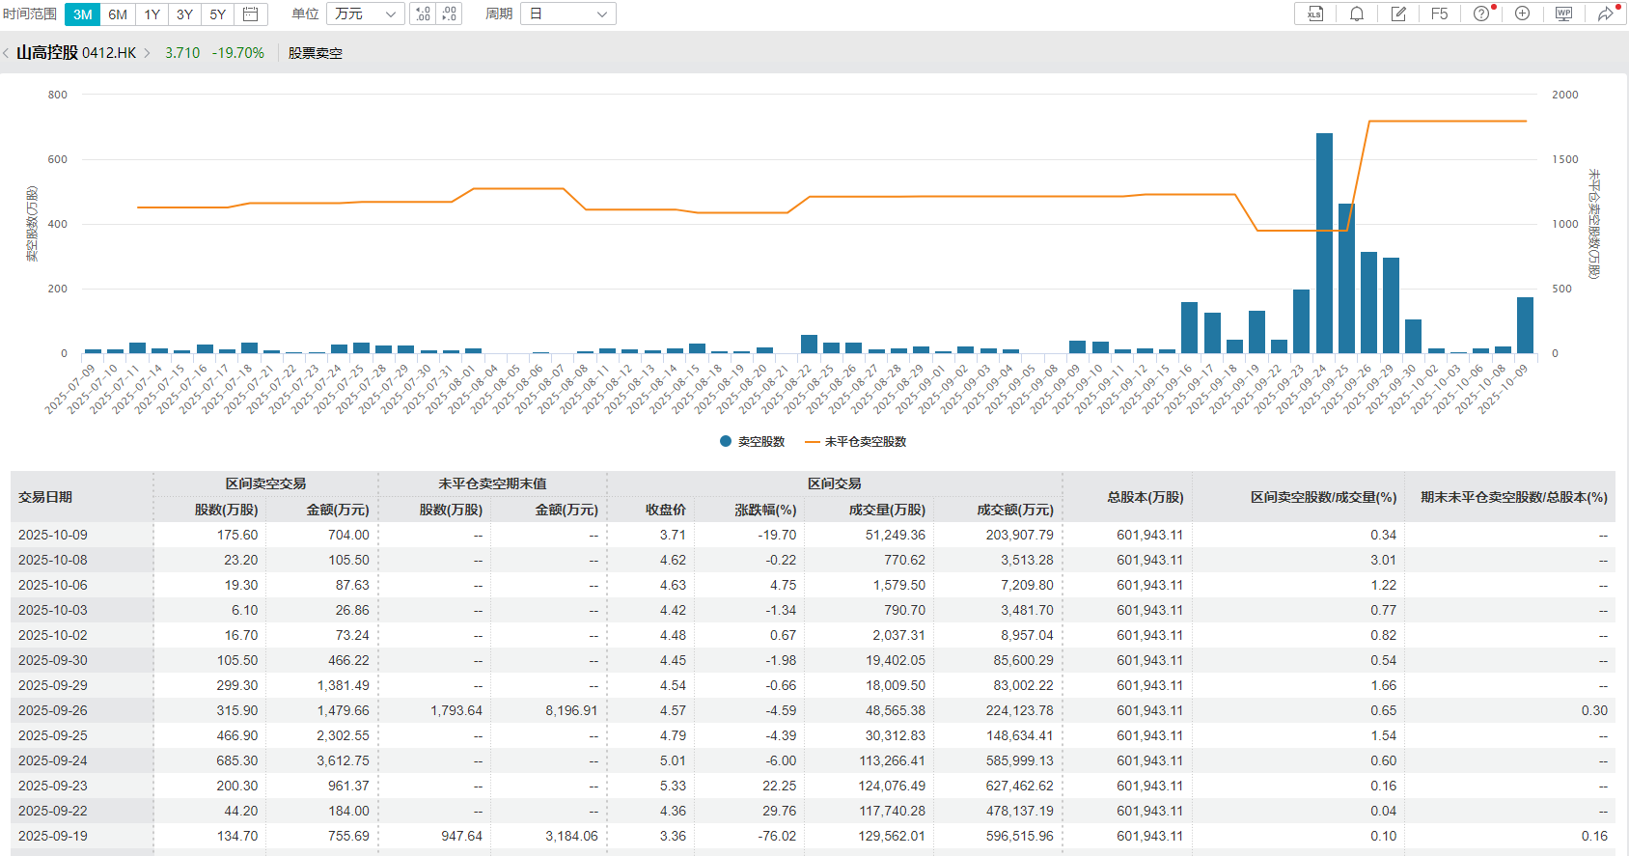Screen dimensions: 1629x856
Task: Open the WP monitor icon
Action: pyautogui.click(x=1563, y=14)
